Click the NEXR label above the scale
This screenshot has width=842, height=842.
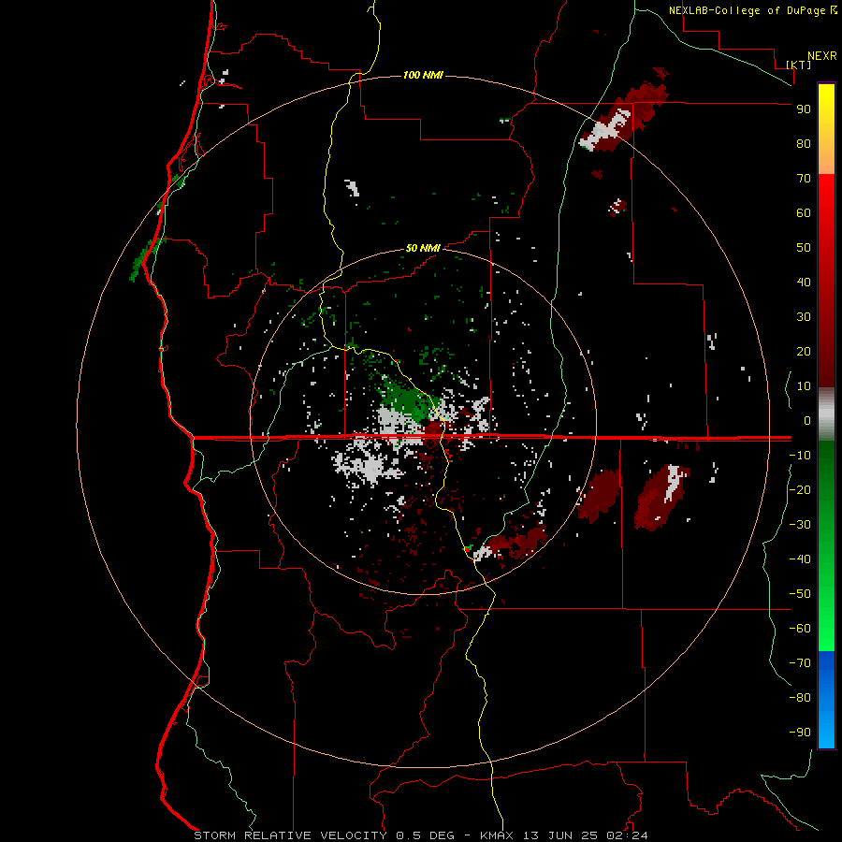pos(822,55)
